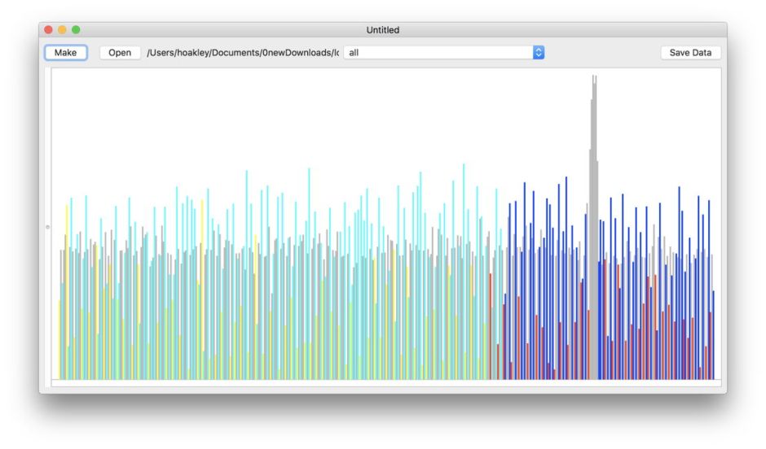Click the Save Data button
Screen dimensions: 766x449
(690, 53)
